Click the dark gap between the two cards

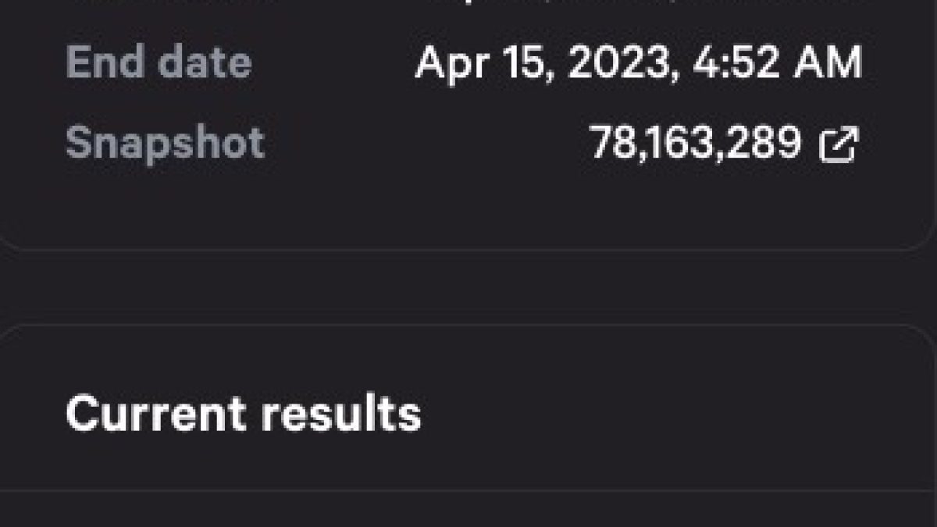pos(468,287)
